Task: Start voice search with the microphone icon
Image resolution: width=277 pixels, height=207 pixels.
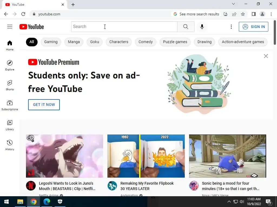Action: (x=202, y=27)
